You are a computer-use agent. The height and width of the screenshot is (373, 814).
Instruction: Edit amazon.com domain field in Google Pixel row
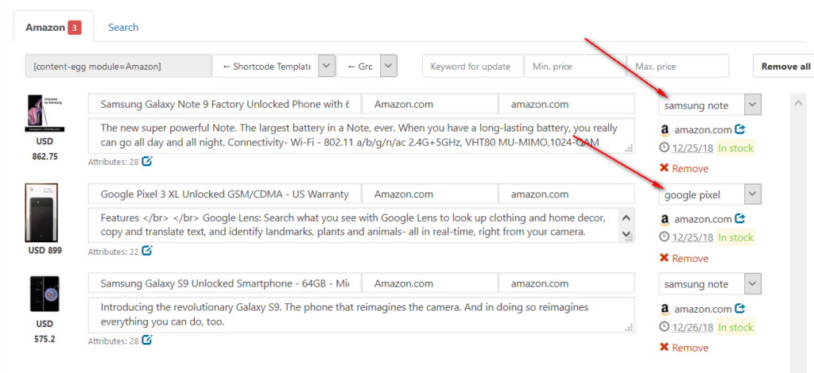pos(566,194)
